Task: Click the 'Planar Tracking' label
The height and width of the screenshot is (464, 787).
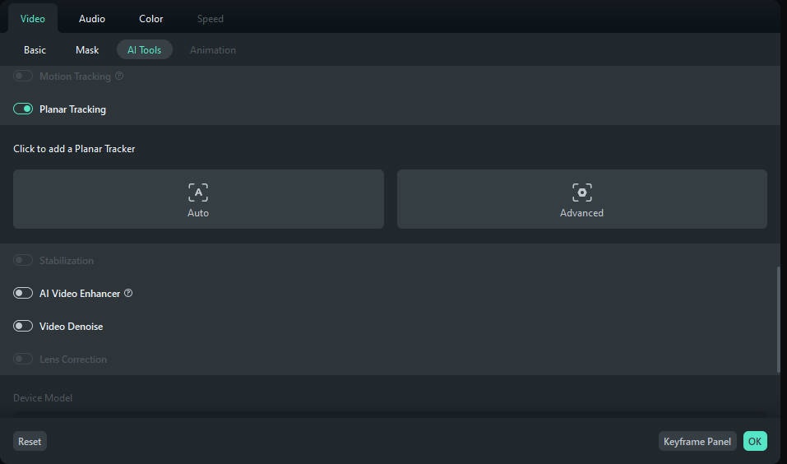Action: (72, 109)
